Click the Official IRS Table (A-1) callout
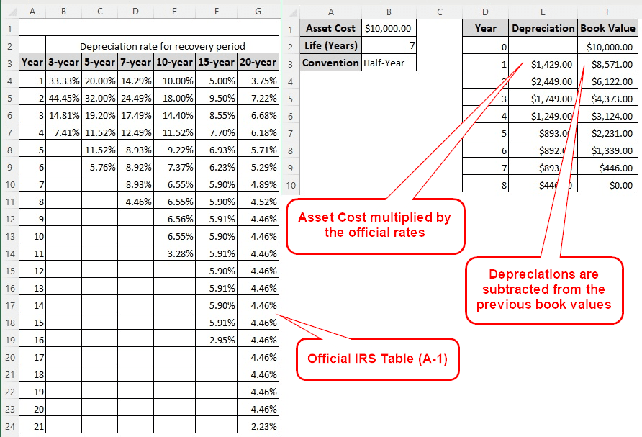Image resolution: width=642 pixels, height=437 pixels. point(377,359)
